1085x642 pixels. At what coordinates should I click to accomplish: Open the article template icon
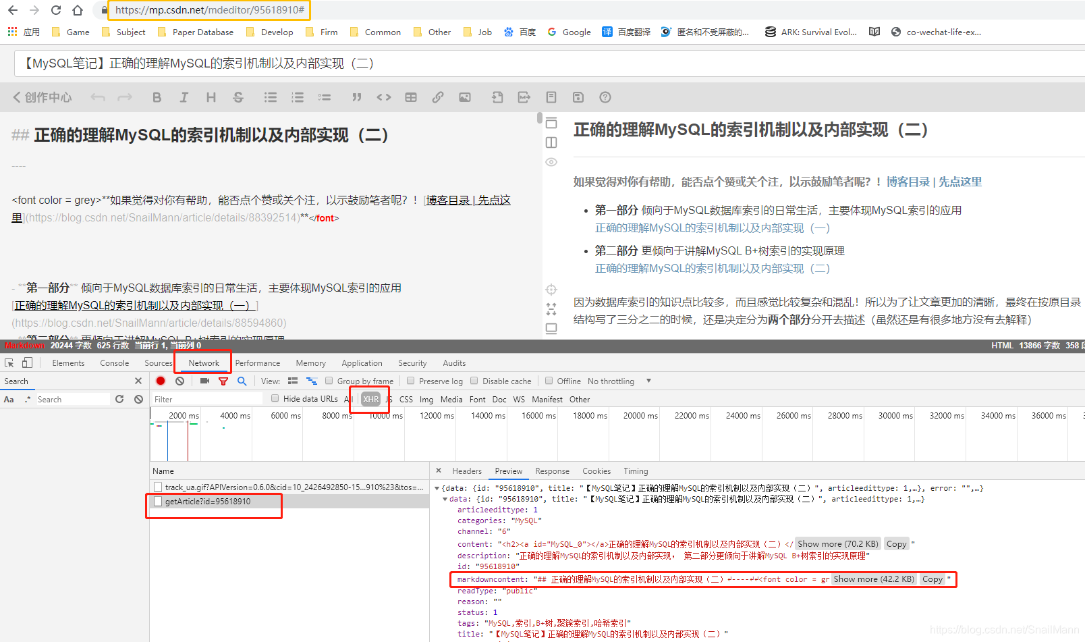(551, 97)
